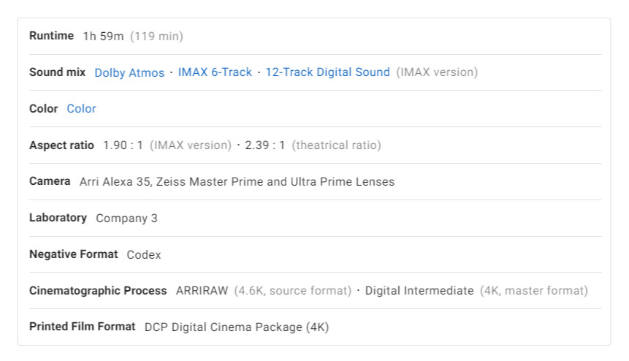Click the Runtime row label
The width and height of the screenshot is (629, 361).
[x=51, y=36]
